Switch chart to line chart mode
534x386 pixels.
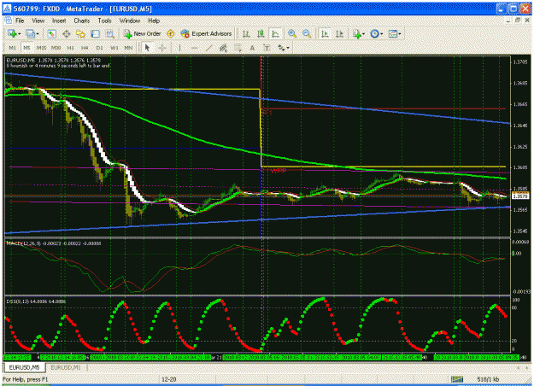(x=275, y=33)
